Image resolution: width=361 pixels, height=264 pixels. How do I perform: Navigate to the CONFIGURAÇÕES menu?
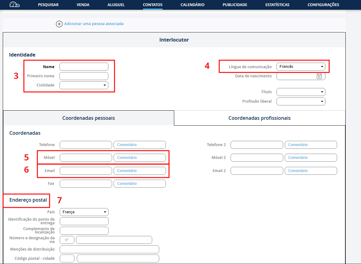[x=323, y=5]
